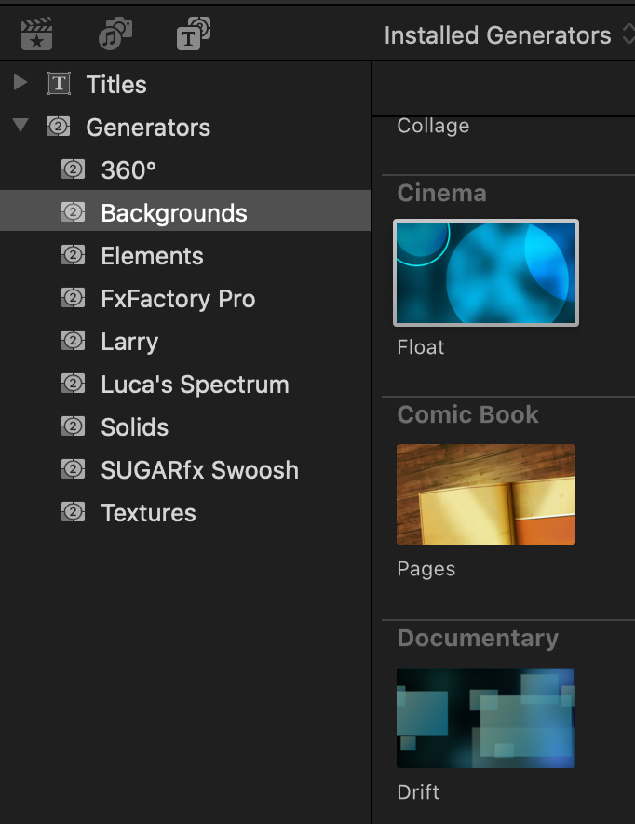Open the Libraries sidebar clapperboard icon

(x=36, y=35)
